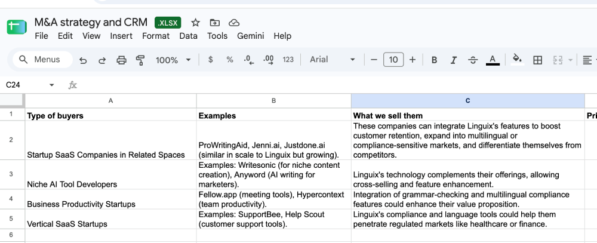Open the borders tool
Viewport: 597px width, 243px height.
pos(538,60)
